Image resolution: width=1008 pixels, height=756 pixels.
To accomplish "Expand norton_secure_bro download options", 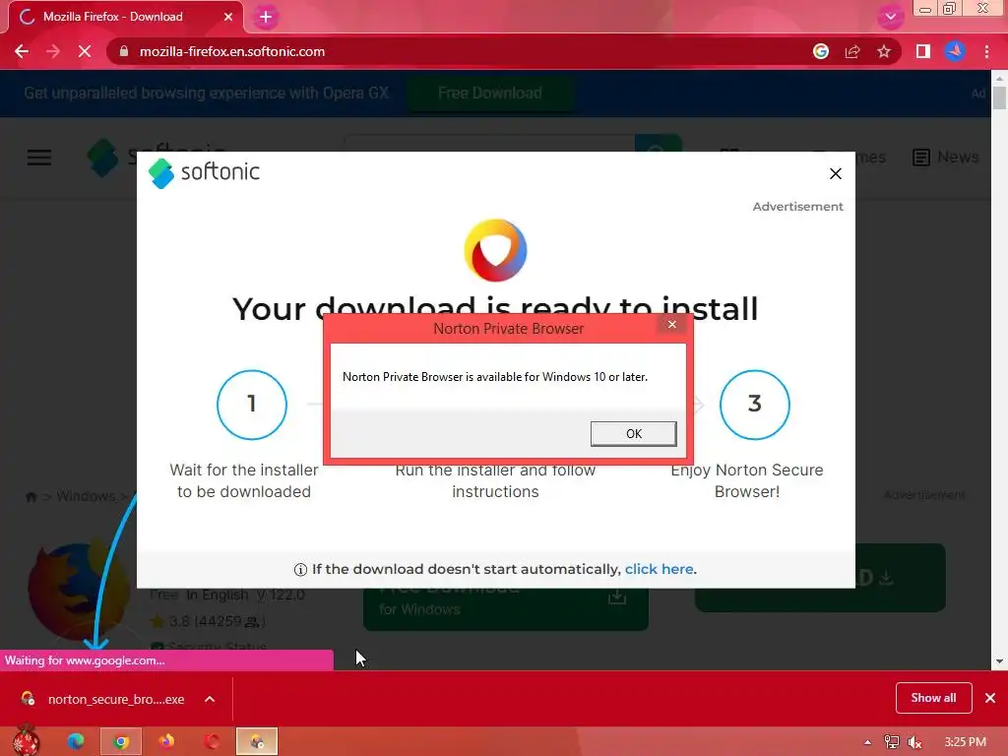I will (210, 699).
